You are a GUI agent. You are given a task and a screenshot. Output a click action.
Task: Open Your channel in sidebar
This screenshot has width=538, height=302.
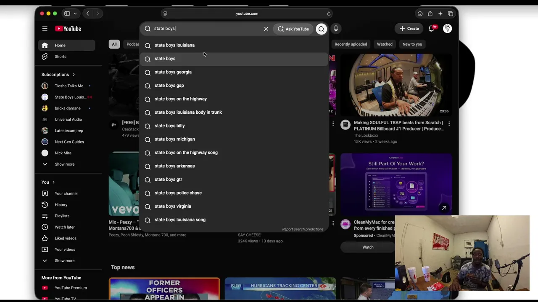point(66,194)
